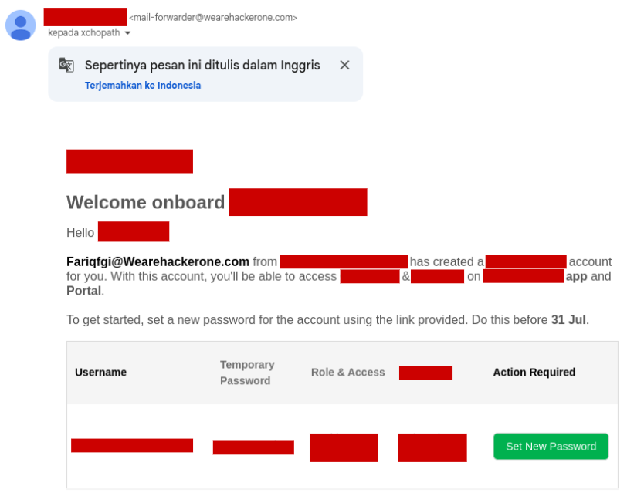The height and width of the screenshot is (496, 644).
Task: Click the Fariqfgi@Wearehackerone.com address
Action: [x=158, y=262]
